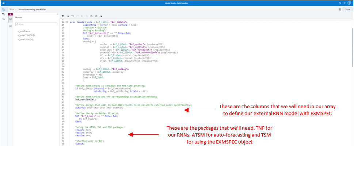Click the Redo toolbar icon
This screenshot has width=354, height=176.
click(x=77, y=16)
